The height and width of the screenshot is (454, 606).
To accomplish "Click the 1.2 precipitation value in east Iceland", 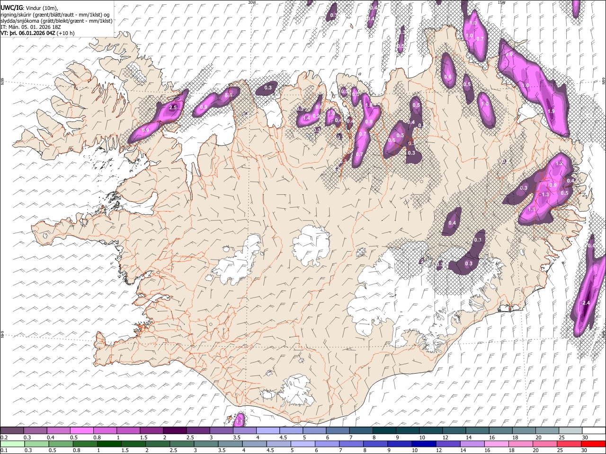I will [x=559, y=163].
